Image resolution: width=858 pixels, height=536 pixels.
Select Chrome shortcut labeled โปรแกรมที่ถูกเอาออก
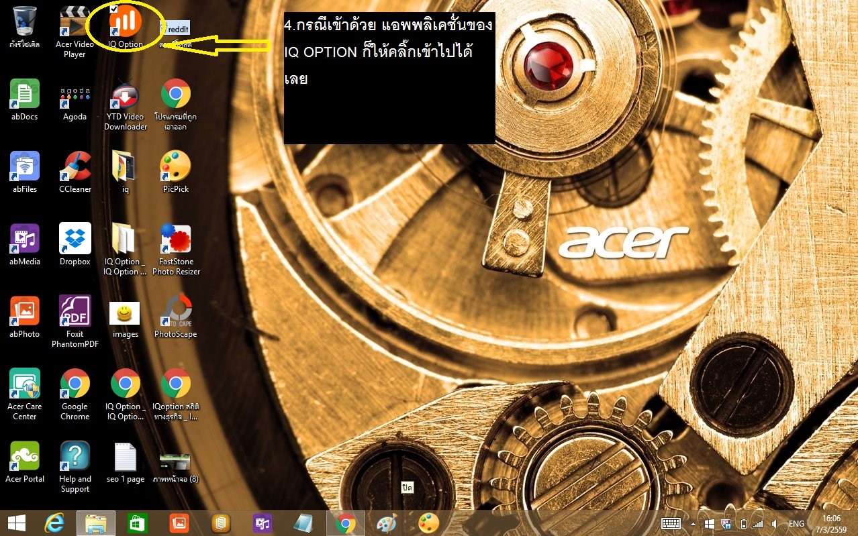pyautogui.click(x=175, y=93)
